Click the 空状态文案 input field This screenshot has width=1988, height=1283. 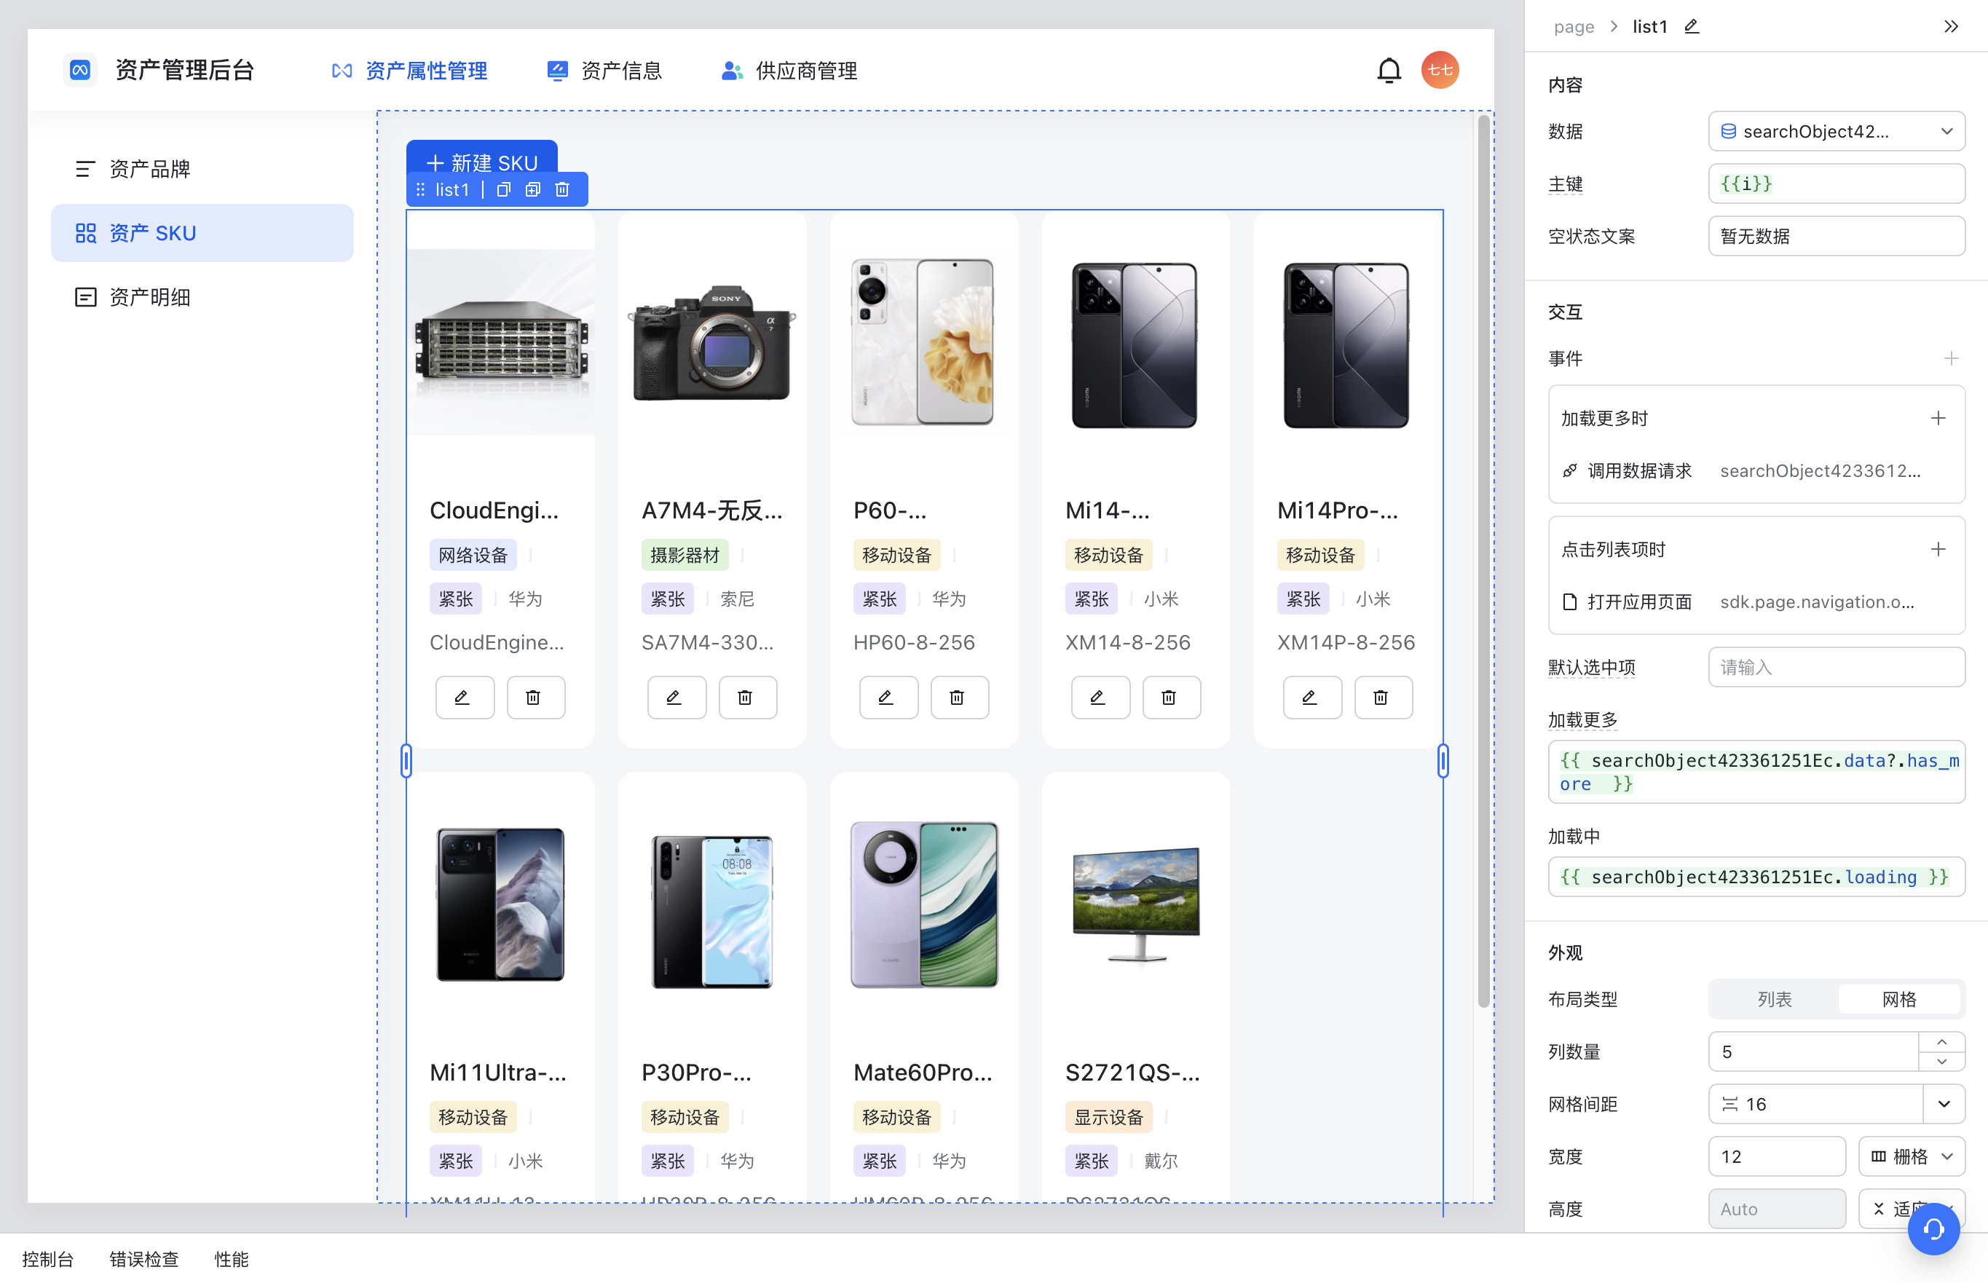1836,237
